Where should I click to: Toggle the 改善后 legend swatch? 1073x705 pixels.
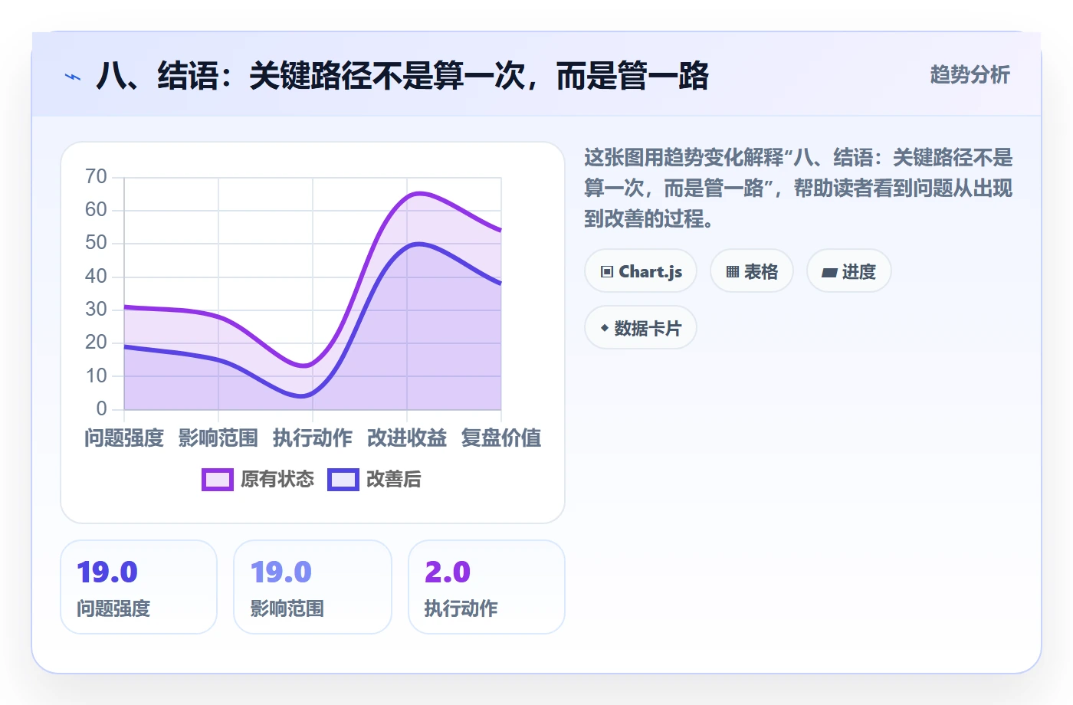click(x=343, y=480)
